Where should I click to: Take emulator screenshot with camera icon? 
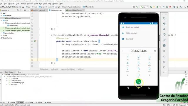(164, 45)
